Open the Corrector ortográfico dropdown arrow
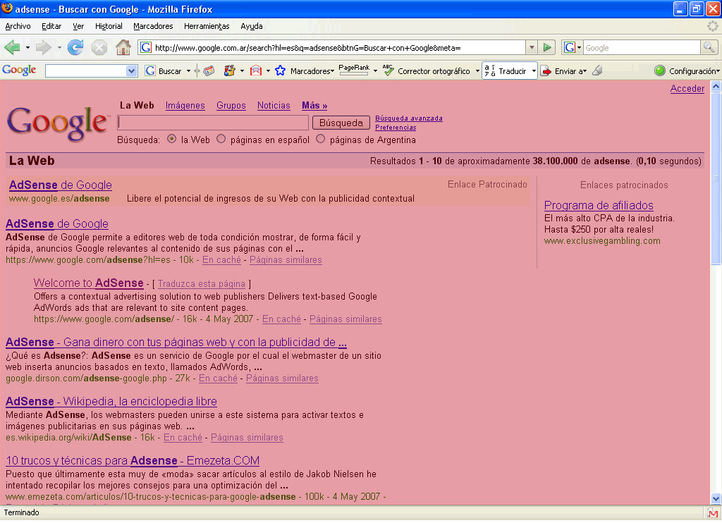 click(x=477, y=71)
